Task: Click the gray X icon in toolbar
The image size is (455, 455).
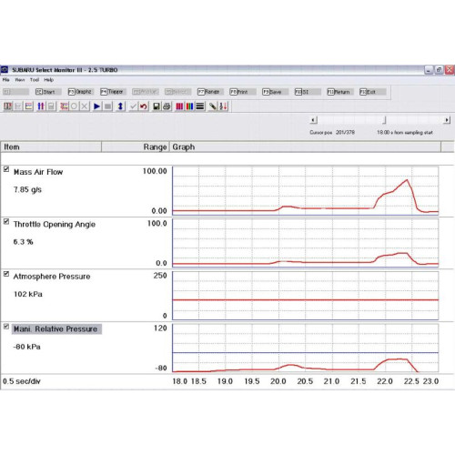Action: tap(85, 106)
